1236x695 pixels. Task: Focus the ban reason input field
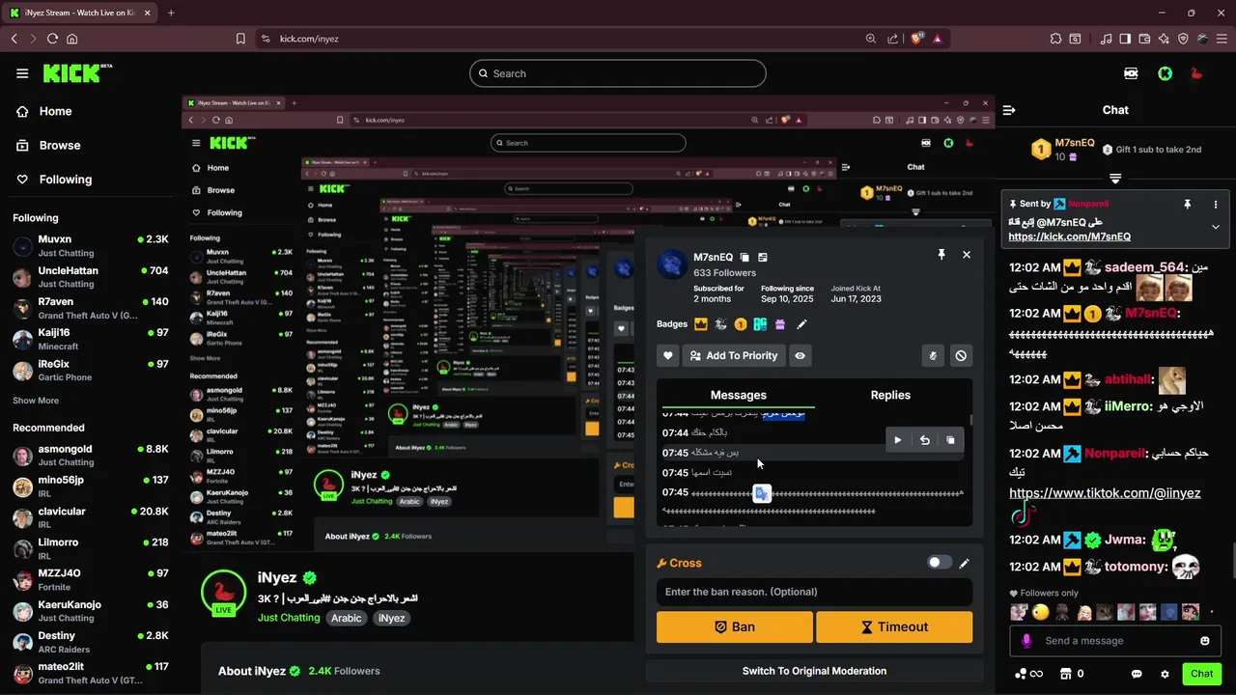point(814,592)
